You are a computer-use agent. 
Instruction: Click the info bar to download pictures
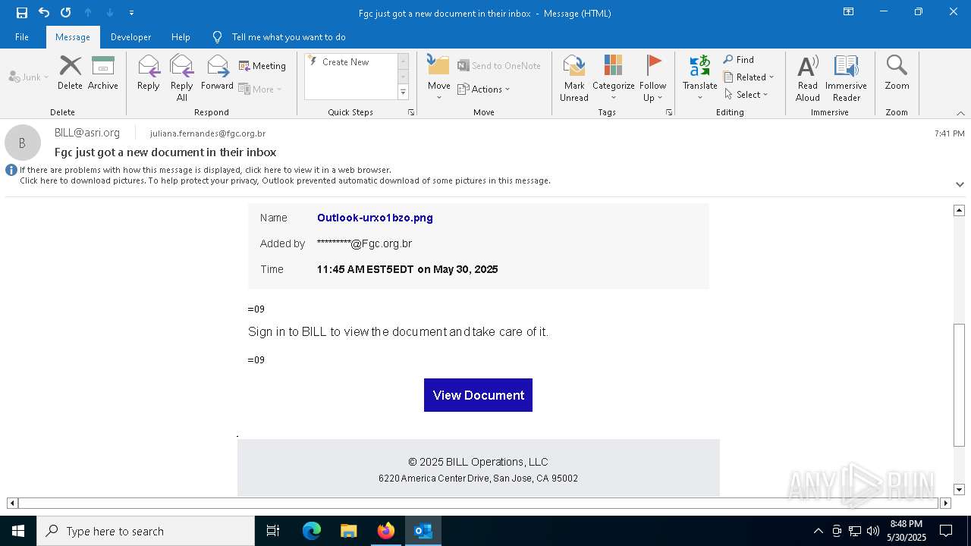pyautogui.click(x=284, y=180)
